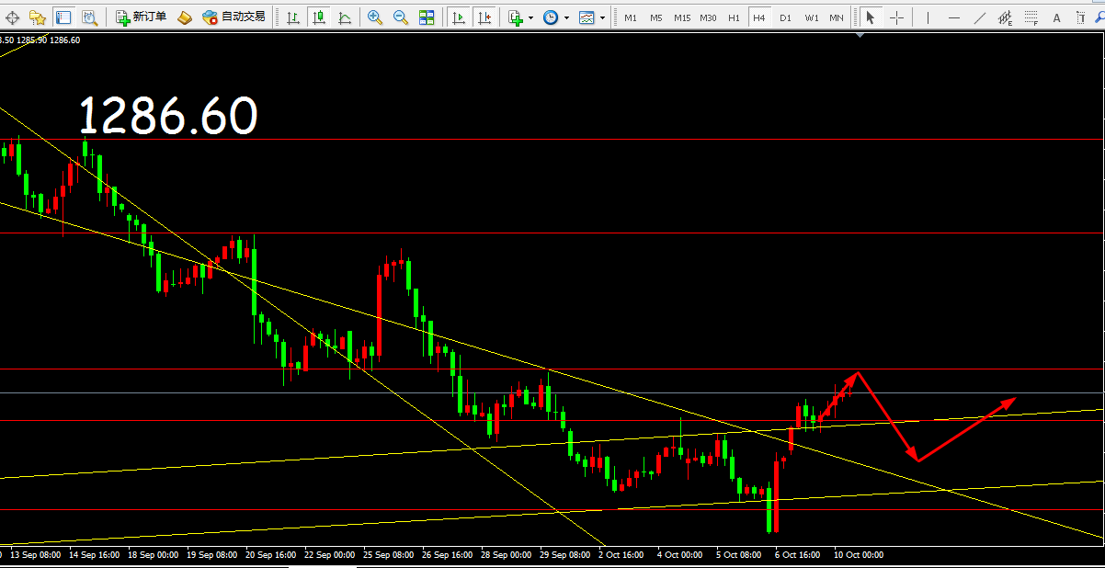Viewport: 1105px width, 568px height.
Task: Open MetaEditor yellow book icon
Action: 185,17
